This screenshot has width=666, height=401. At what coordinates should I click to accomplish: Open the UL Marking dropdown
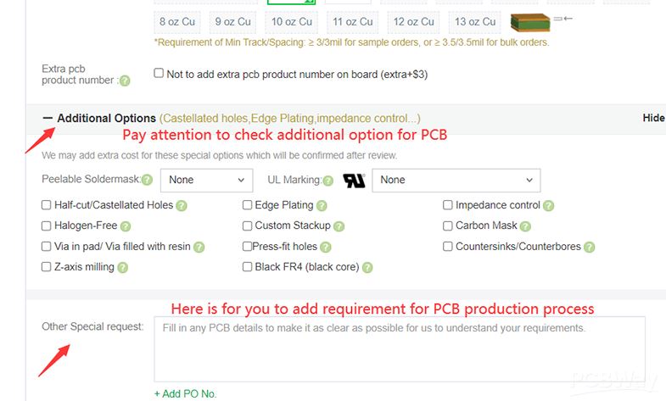click(456, 180)
